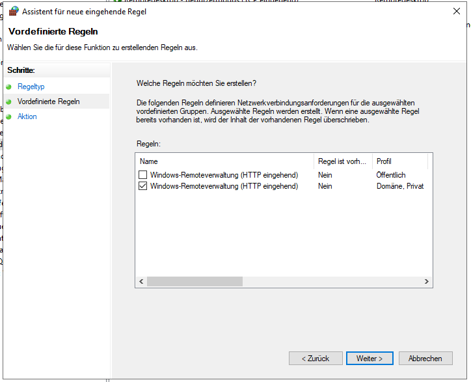Click the 'Domäne, Privat' profile cell
The image size is (471, 382).
pyautogui.click(x=400, y=186)
